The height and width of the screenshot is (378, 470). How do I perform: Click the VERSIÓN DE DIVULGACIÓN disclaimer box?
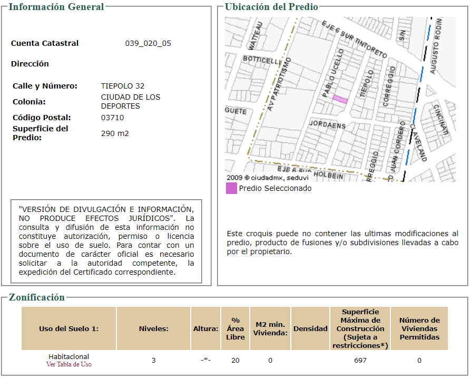[x=106, y=241]
